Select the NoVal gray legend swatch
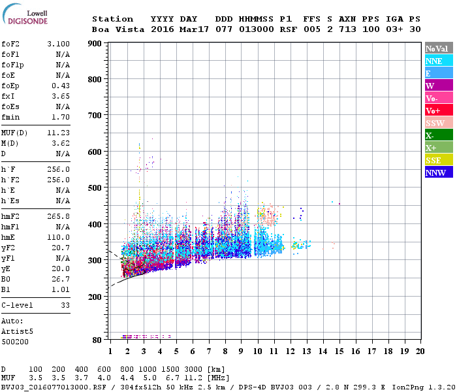Image resolution: width=457 pixels, height=392 pixels. (x=439, y=48)
